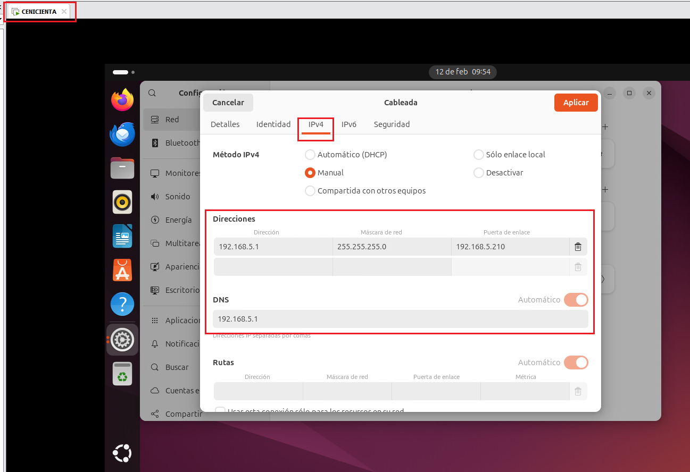Image resolution: width=690 pixels, height=472 pixels.
Task: Turn off automatic Rutas
Action: [576, 362]
